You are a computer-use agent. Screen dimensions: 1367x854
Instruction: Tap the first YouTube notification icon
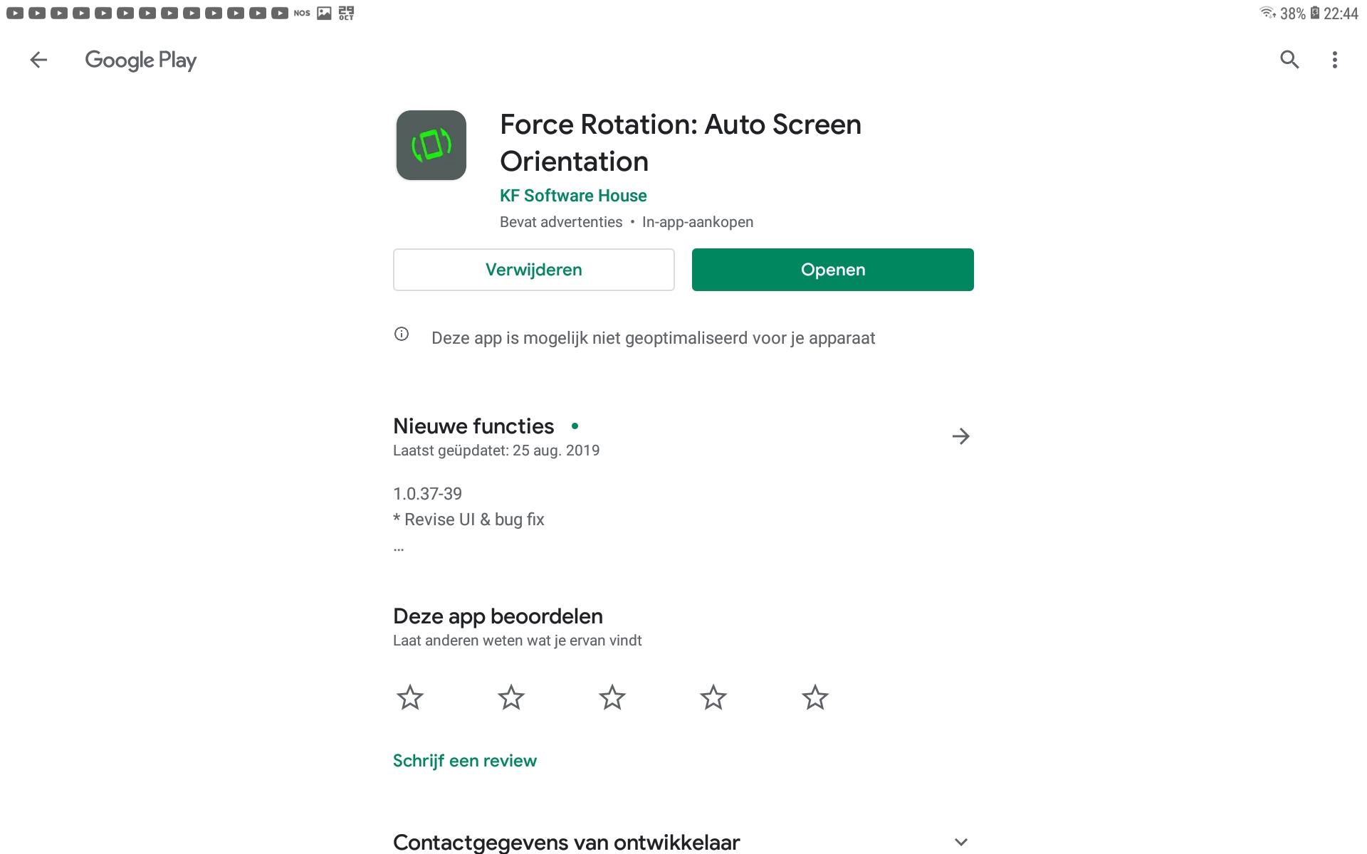point(15,13)
